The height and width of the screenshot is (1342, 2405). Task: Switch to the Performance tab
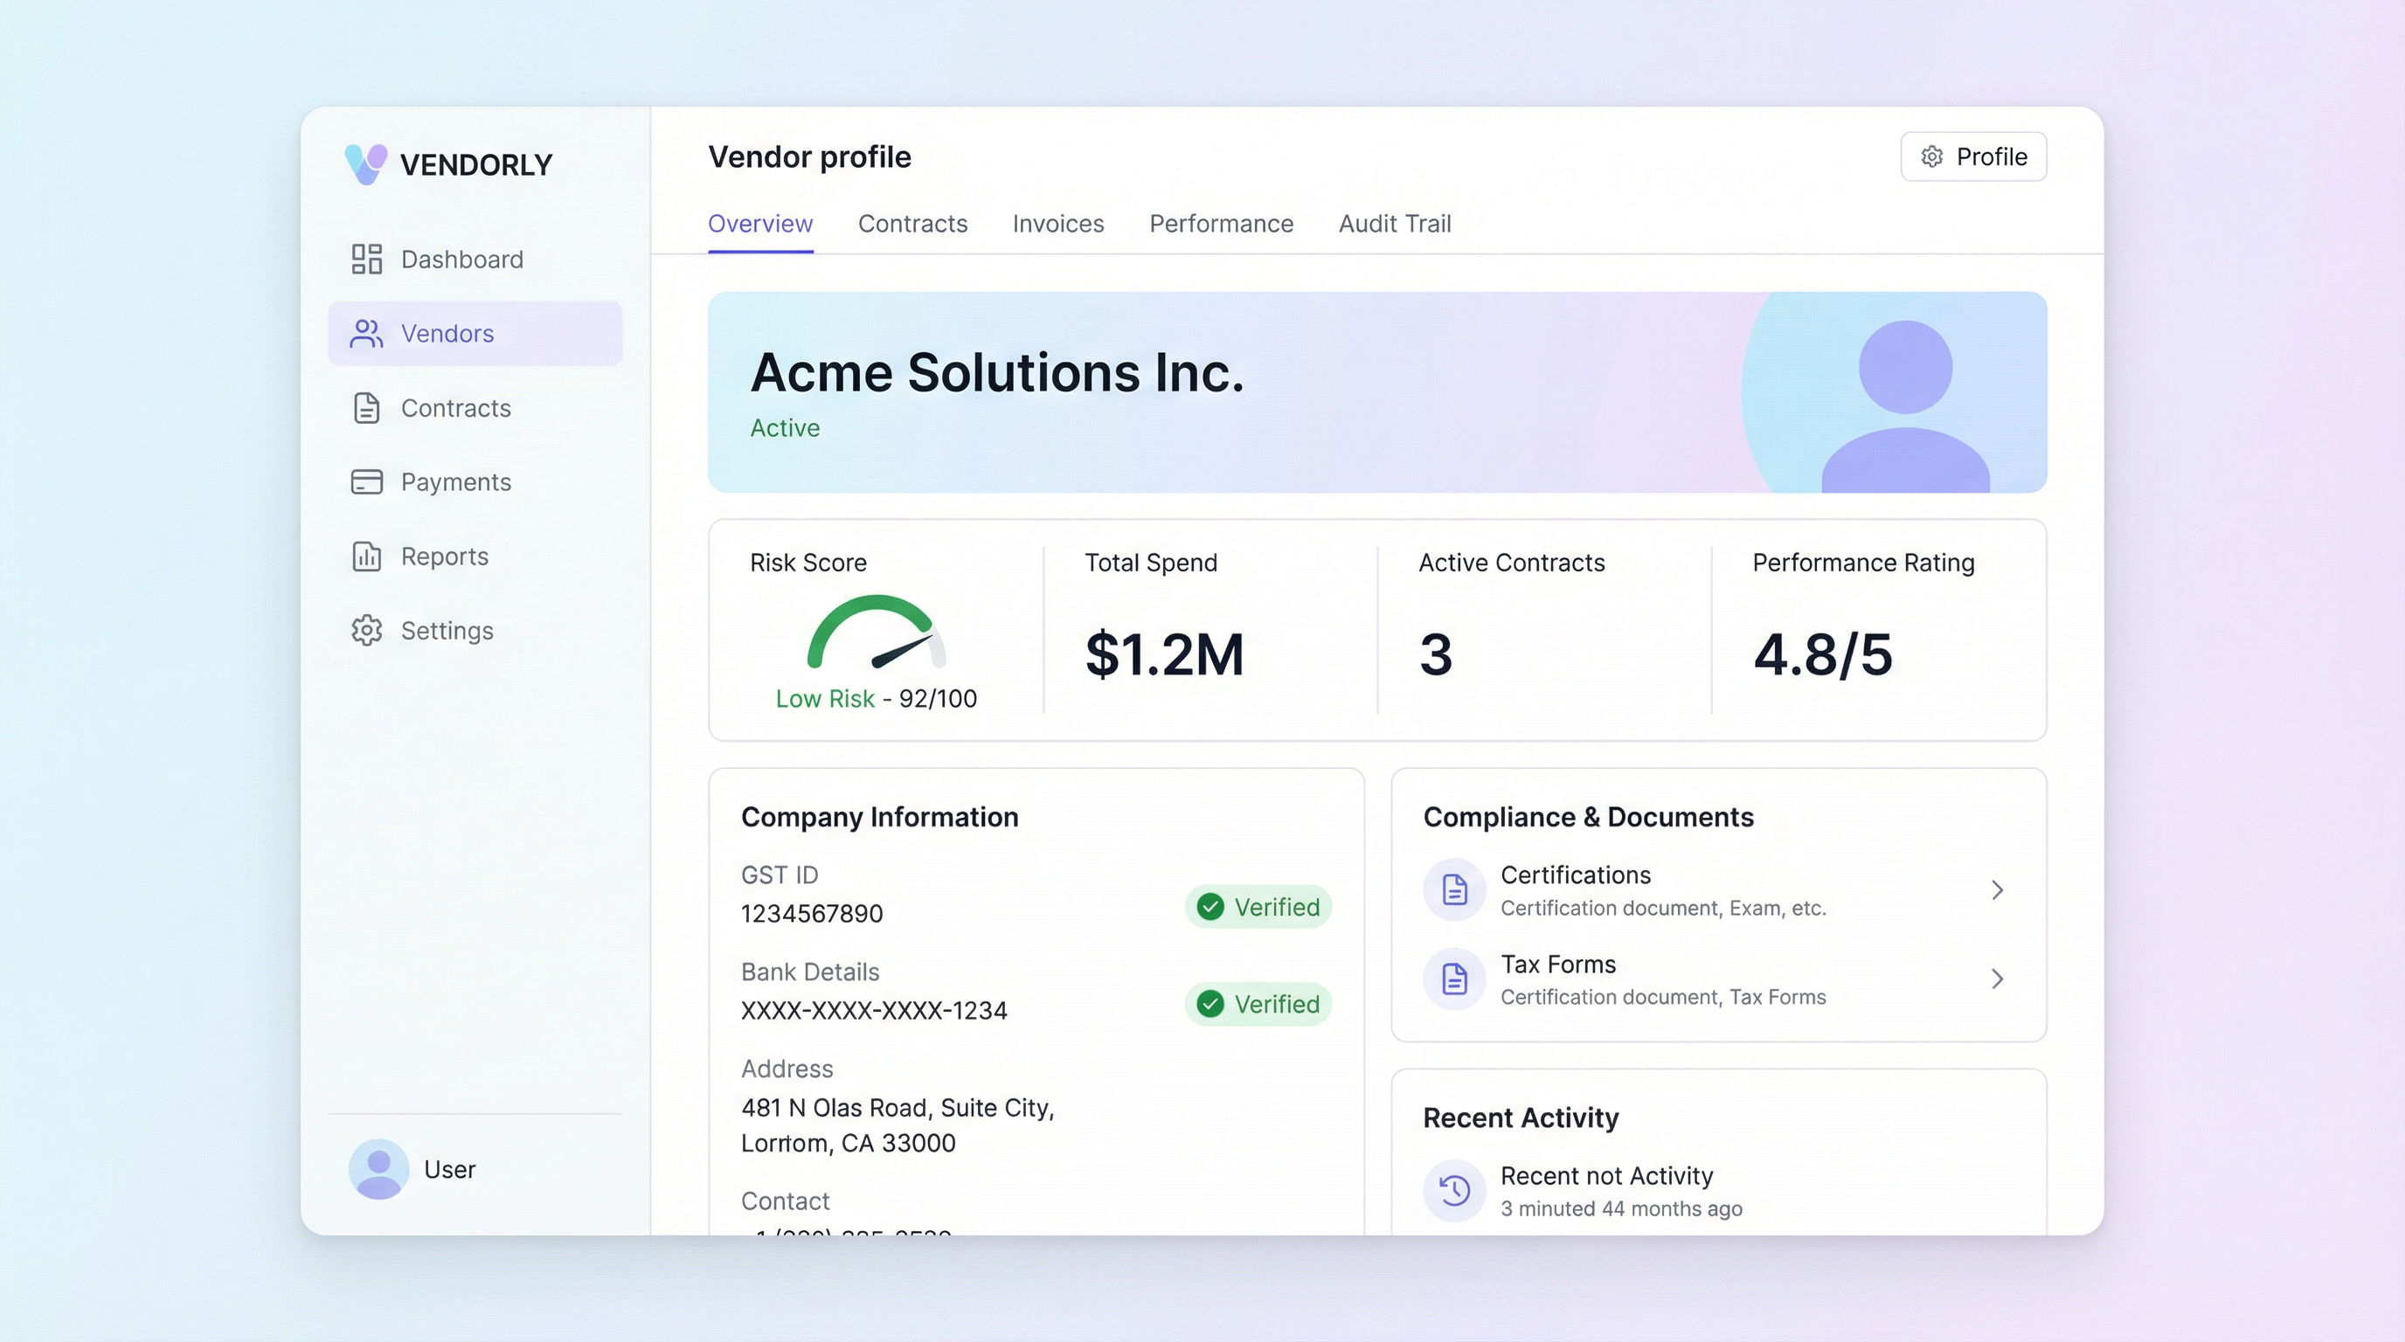1220,224
